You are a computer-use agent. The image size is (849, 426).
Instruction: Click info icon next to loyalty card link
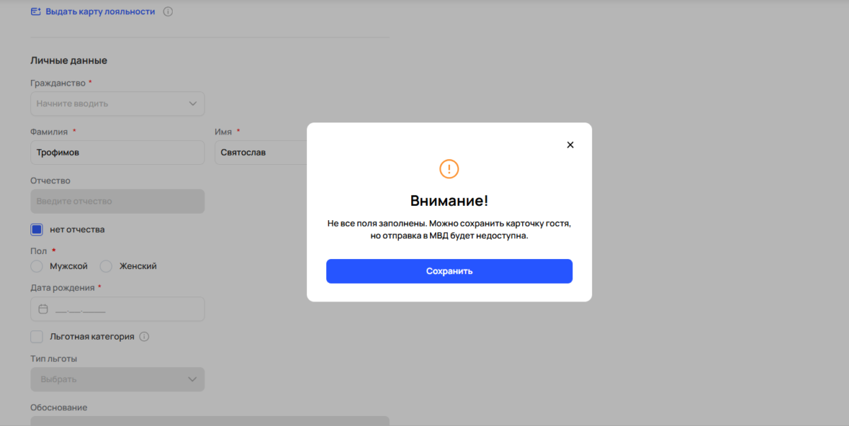point(168,12)
